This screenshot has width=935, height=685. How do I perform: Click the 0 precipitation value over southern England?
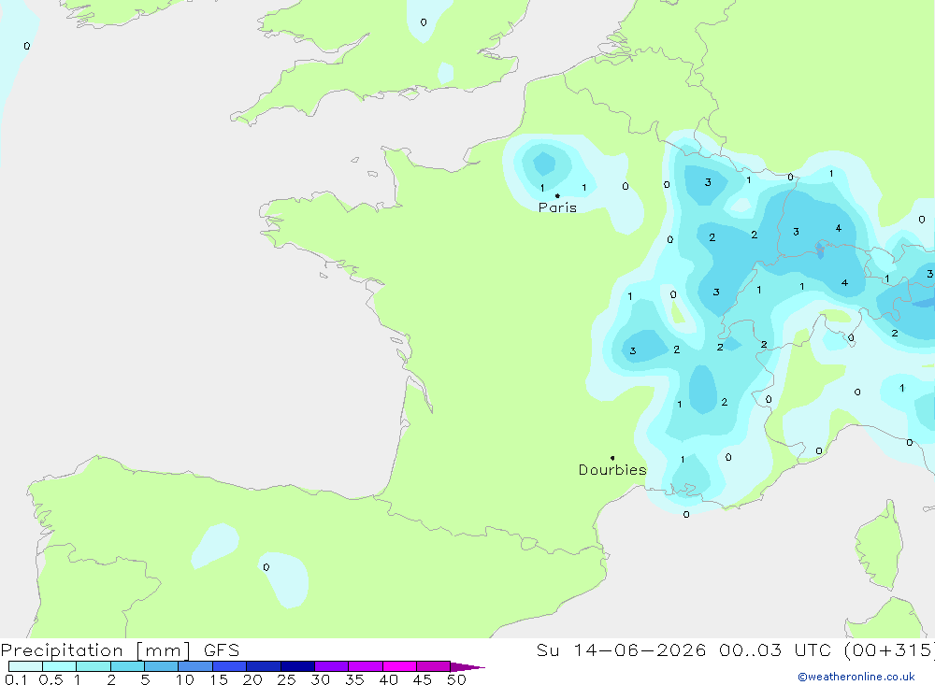[x=424, y=22]
